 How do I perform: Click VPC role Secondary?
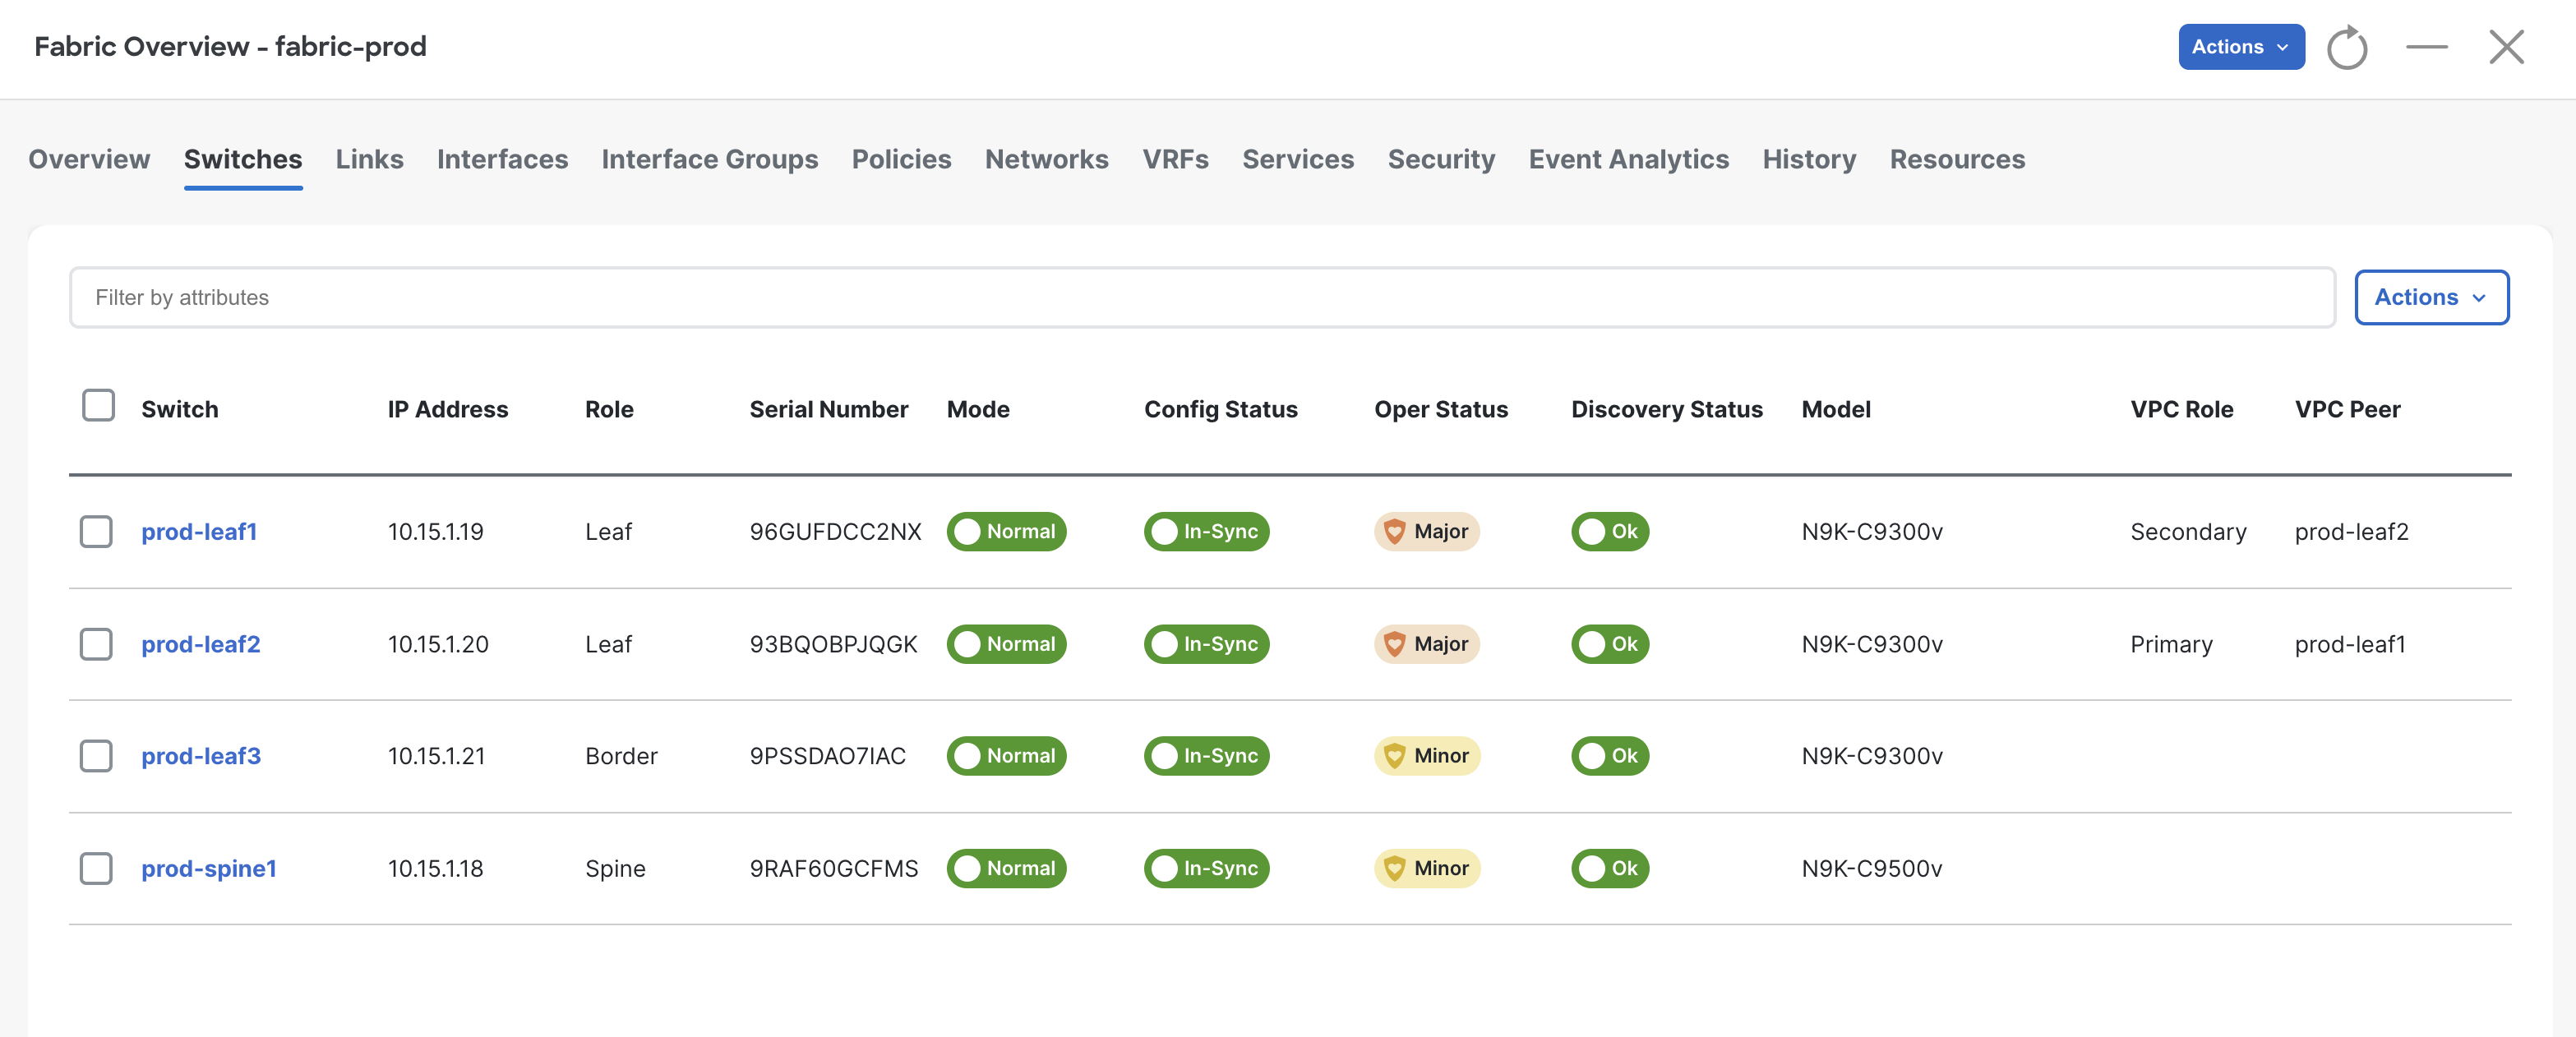pyautogui.click(x=2188, y=531)
